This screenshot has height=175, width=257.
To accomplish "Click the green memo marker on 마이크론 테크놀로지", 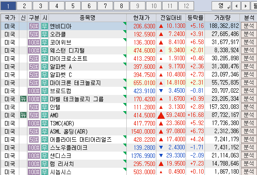I will [125, 80].
